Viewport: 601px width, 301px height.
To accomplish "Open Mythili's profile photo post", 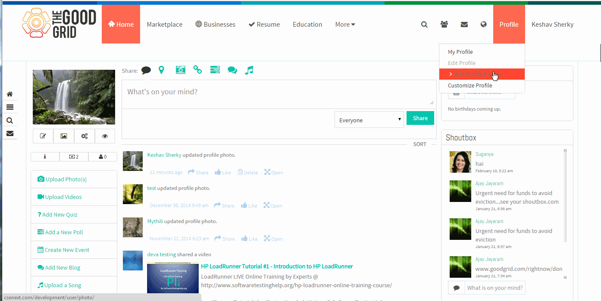I will [x=273, y=239].
